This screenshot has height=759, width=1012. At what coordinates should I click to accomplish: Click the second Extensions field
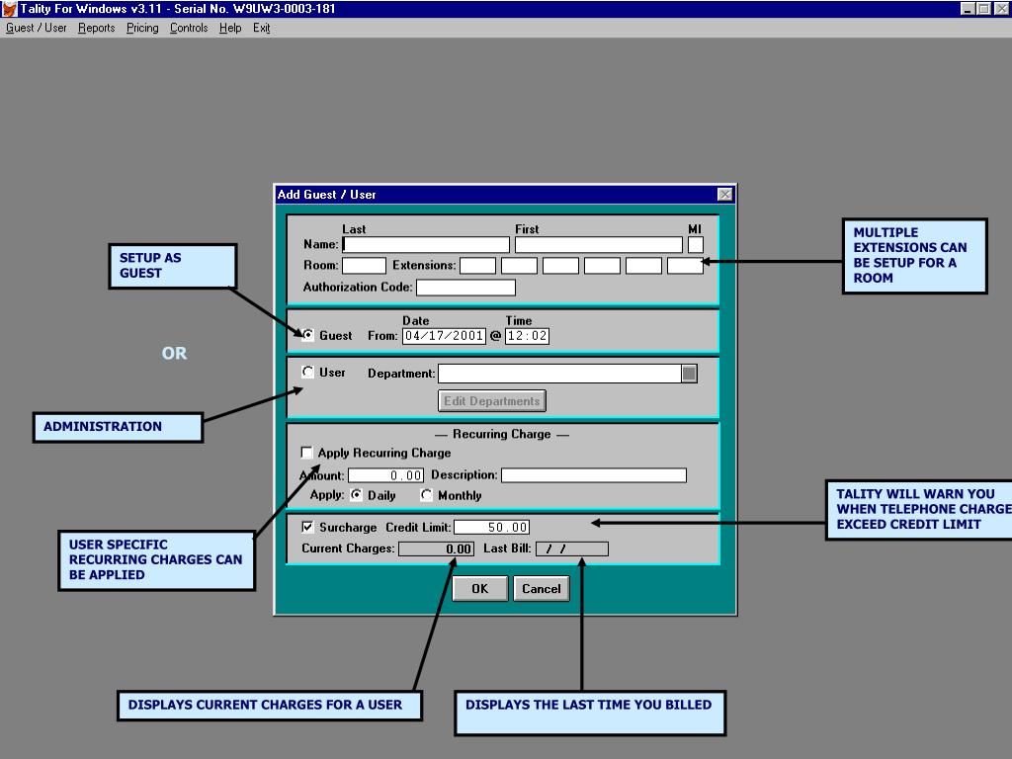click(519, 265)
